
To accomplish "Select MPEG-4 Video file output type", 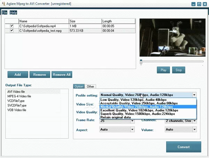I will tap(33, 96).
